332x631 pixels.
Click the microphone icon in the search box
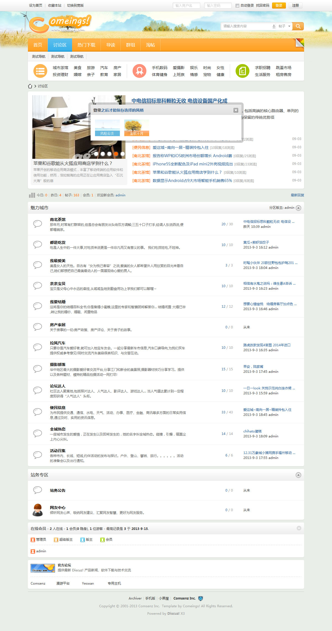tap(274, 26)
